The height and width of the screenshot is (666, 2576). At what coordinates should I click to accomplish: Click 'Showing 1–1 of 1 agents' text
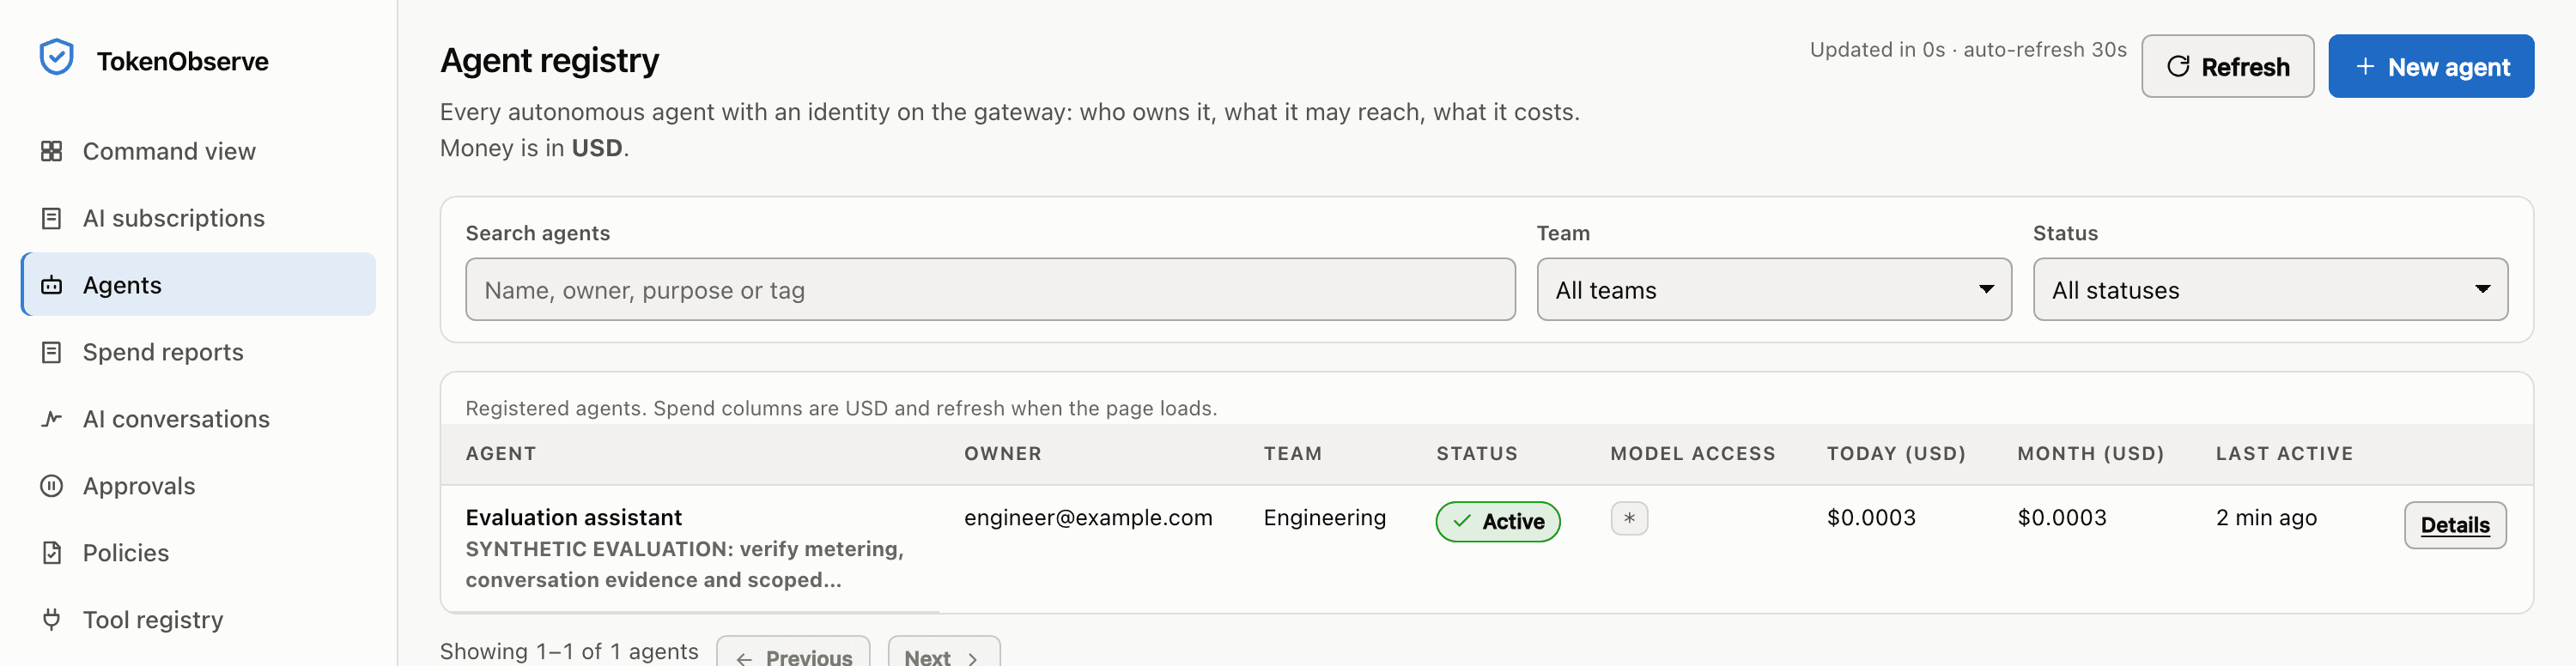click(x=569, y=651)
